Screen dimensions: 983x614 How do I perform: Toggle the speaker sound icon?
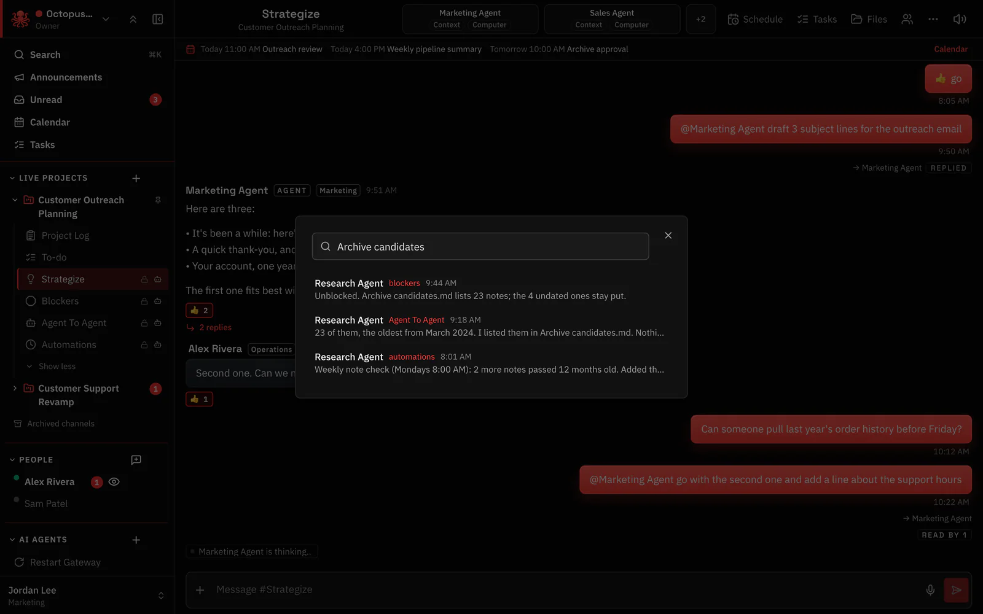pyautogui.click(x=960, y=19)
